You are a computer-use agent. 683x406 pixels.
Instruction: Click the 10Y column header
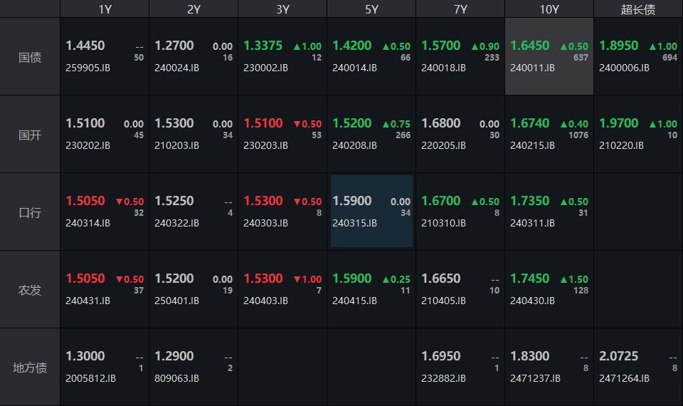pyautogui.click(x=549, y=9)
